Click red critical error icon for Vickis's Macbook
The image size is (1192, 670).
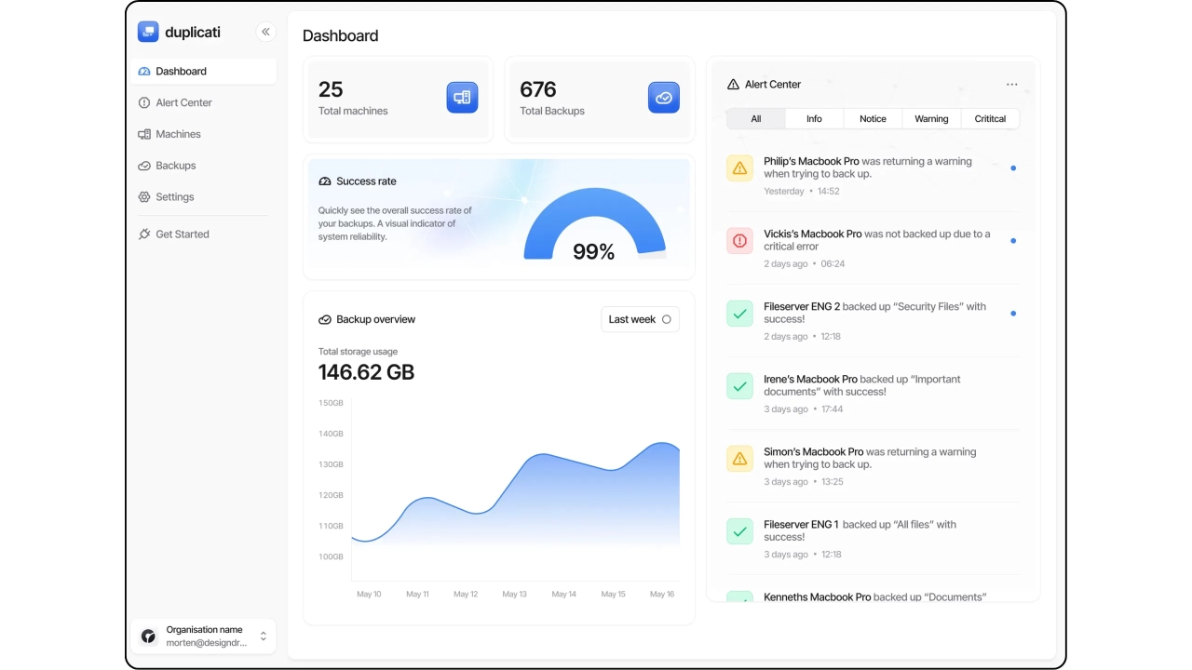point(739,241)
